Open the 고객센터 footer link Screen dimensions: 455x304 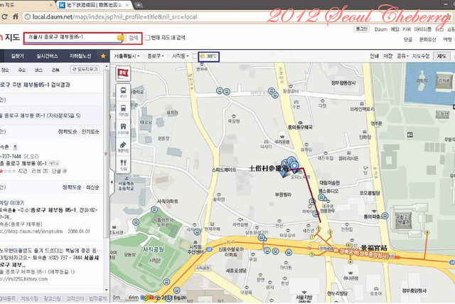75,298
